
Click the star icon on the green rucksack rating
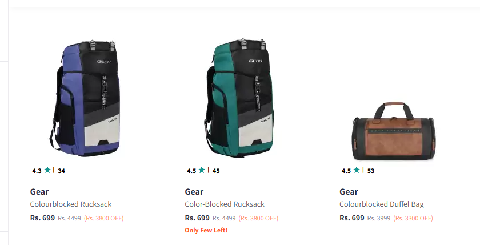tap(202, 170)
